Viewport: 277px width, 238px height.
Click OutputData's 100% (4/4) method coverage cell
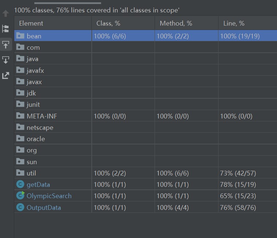tap(186, 207)
